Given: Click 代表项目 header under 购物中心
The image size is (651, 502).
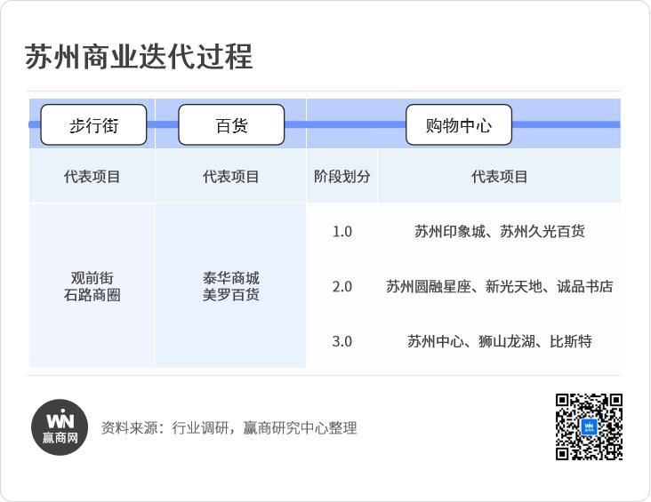Looking at the screenshot, I should click(x=500, y=176).
